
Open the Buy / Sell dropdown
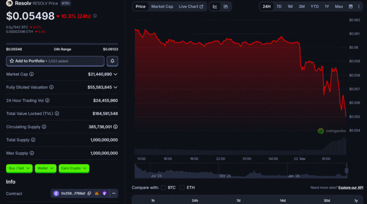click(x=19, y=168)
